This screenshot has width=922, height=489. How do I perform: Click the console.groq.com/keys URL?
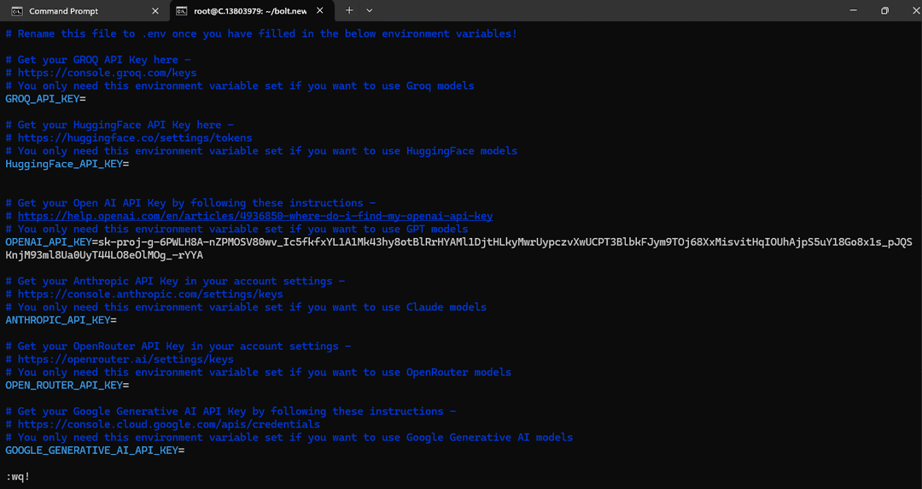tap(107, 73)
